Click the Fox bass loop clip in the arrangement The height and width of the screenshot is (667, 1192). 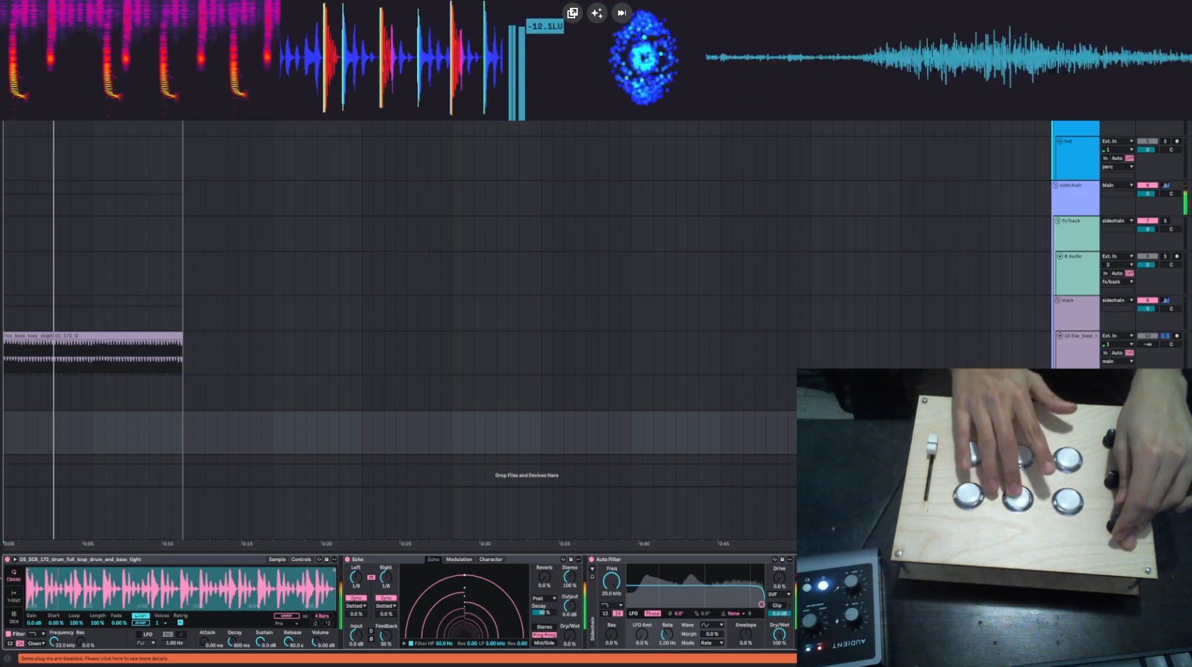pos(91,351)
